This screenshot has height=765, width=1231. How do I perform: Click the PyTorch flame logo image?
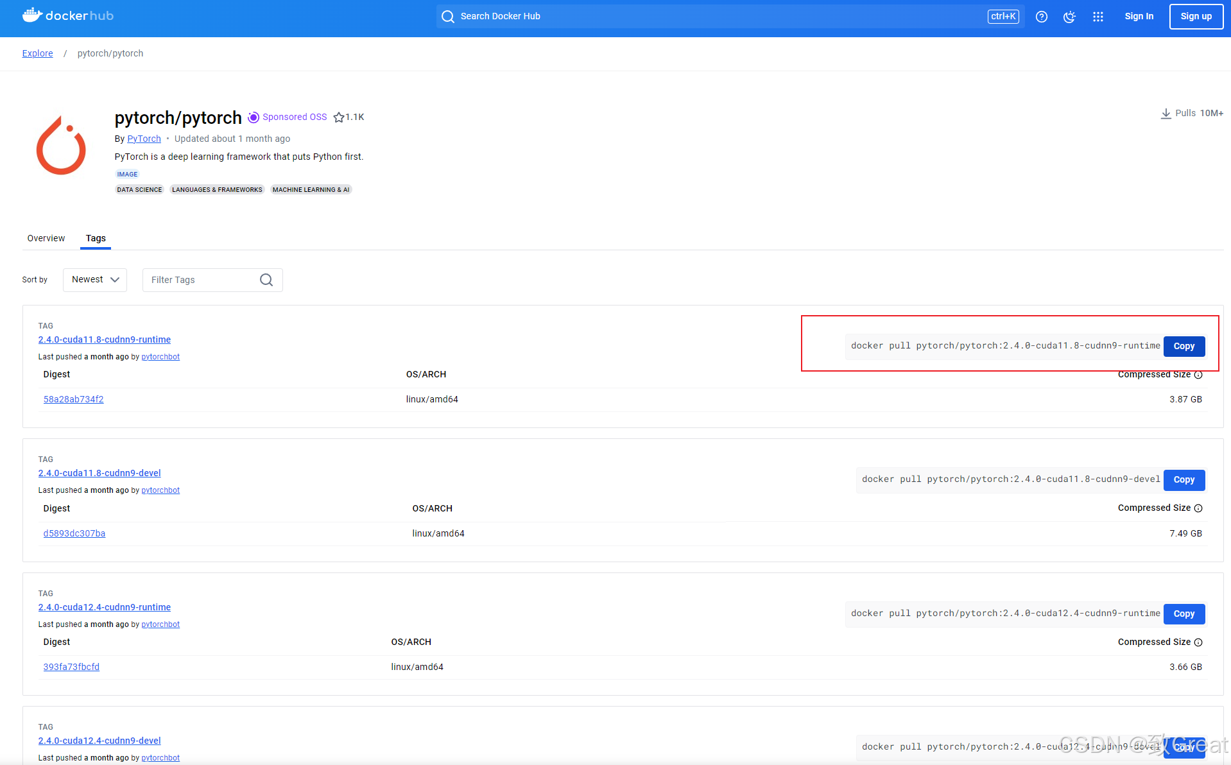click(x=61, y=146)
